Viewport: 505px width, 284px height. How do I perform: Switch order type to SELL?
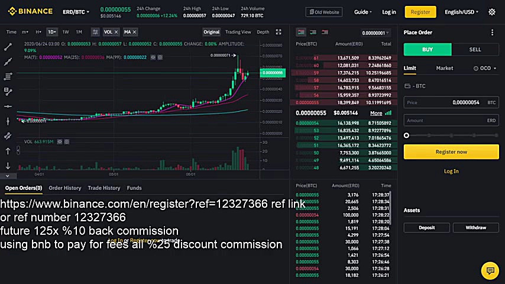(475, 49)
